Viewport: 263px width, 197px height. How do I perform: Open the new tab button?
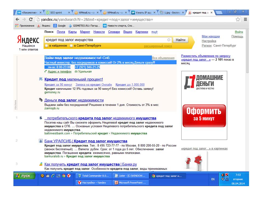(219, 13)
